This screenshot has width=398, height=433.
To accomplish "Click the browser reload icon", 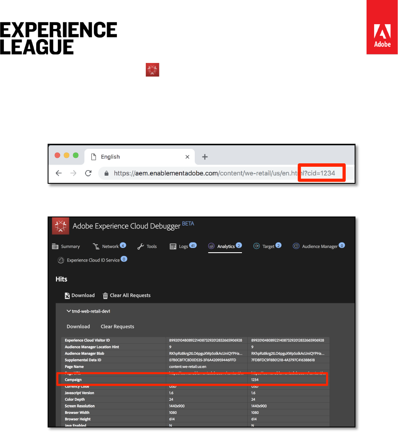I will tap(88, 173).
